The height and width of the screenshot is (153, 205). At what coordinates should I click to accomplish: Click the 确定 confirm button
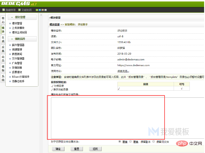(58, 149)
